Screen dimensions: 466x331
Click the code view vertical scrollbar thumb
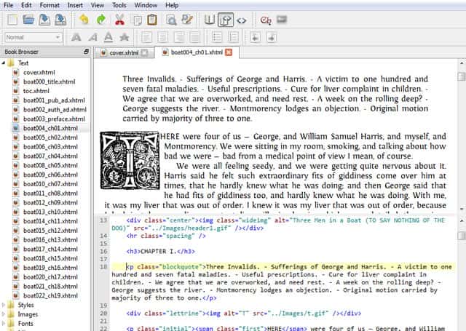click(462, 236)
